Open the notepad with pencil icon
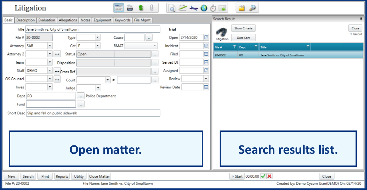Image resolution: width=367 pixels, height=190 pixels. [183, 8]
